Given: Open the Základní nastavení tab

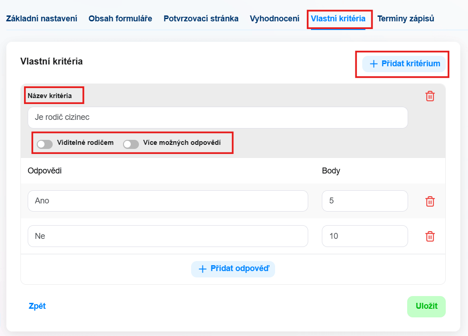Looking at the screenshot, I should pos(41,19).
